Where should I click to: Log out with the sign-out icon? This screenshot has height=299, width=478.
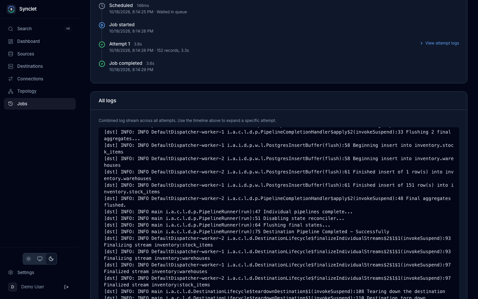click(x=66, y=287)
